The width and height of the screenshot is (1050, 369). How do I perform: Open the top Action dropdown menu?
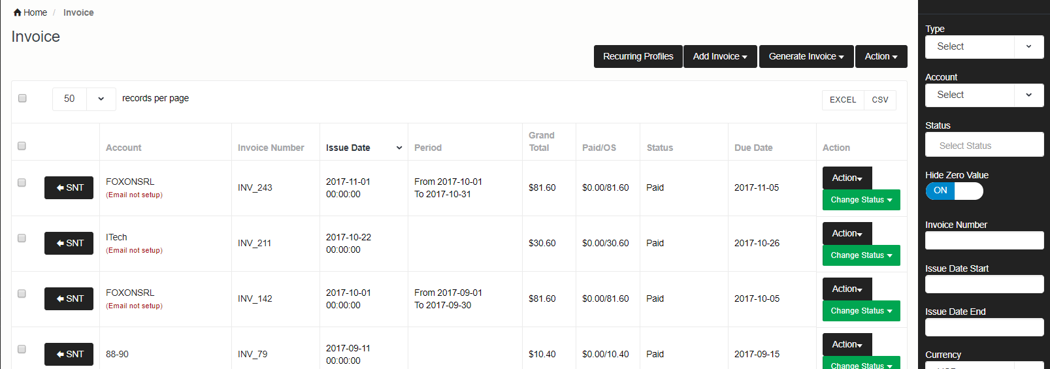[x=881, y=56]
